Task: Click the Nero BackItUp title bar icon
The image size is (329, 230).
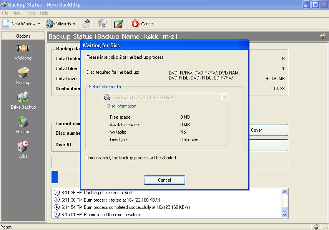Action: coord(4,4)
